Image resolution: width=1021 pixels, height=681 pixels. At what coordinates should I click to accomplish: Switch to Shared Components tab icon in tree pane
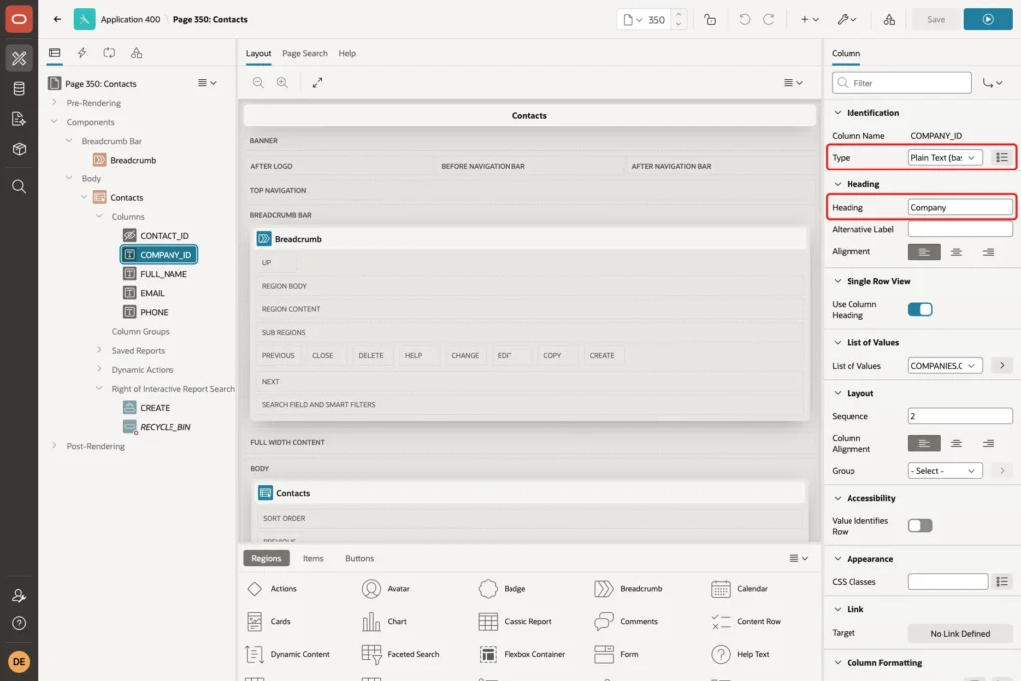click(x=136, y=53)
